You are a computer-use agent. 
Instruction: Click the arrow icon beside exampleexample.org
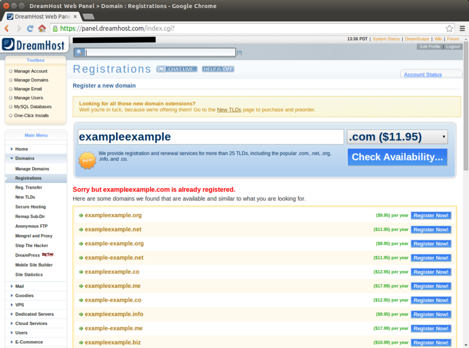(x=81, y=215)
